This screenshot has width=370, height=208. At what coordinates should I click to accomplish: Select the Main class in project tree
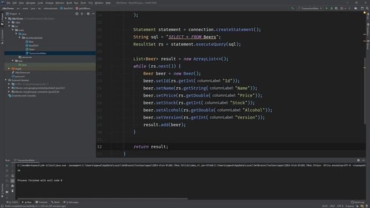pos(29,49)
